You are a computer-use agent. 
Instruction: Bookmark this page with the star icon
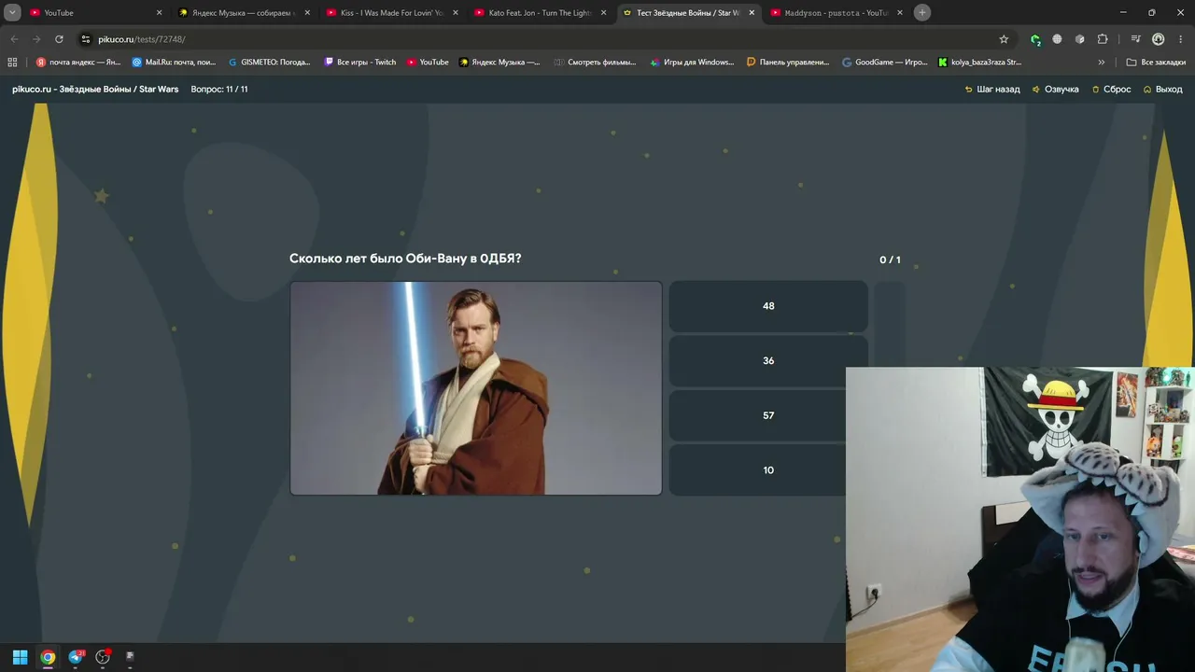tap(1004, 39)
